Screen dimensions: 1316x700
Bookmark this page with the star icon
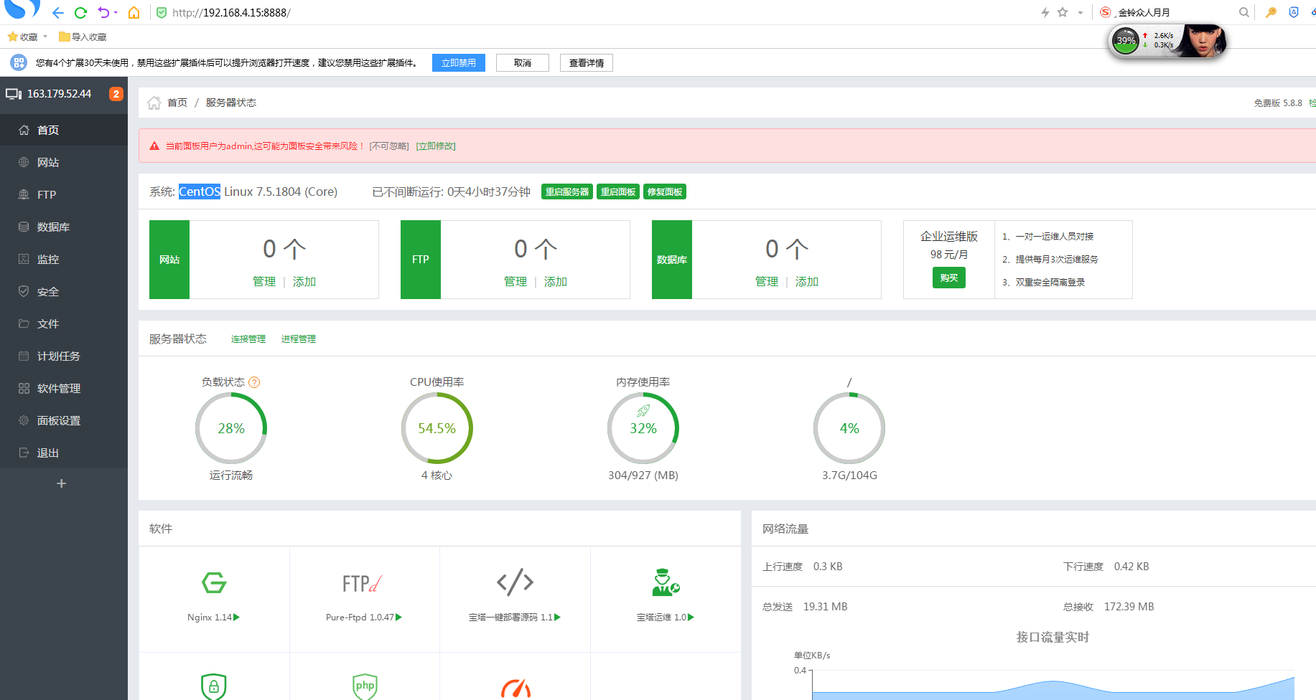coord(1063,12)
